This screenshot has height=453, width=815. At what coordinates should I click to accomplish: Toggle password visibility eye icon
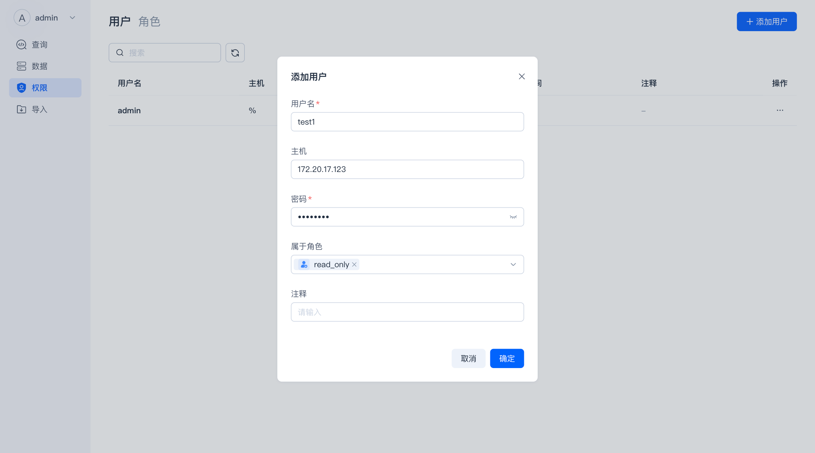pyautogui.click(x=513, y=217)
